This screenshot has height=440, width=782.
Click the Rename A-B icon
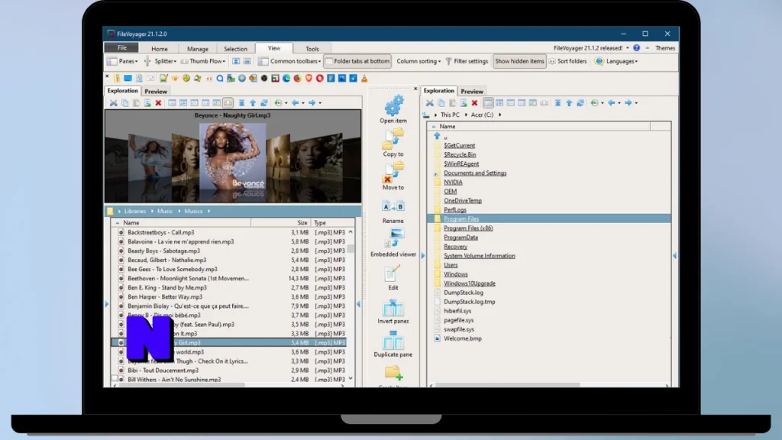pyautogui.click(x=393, y=206)
